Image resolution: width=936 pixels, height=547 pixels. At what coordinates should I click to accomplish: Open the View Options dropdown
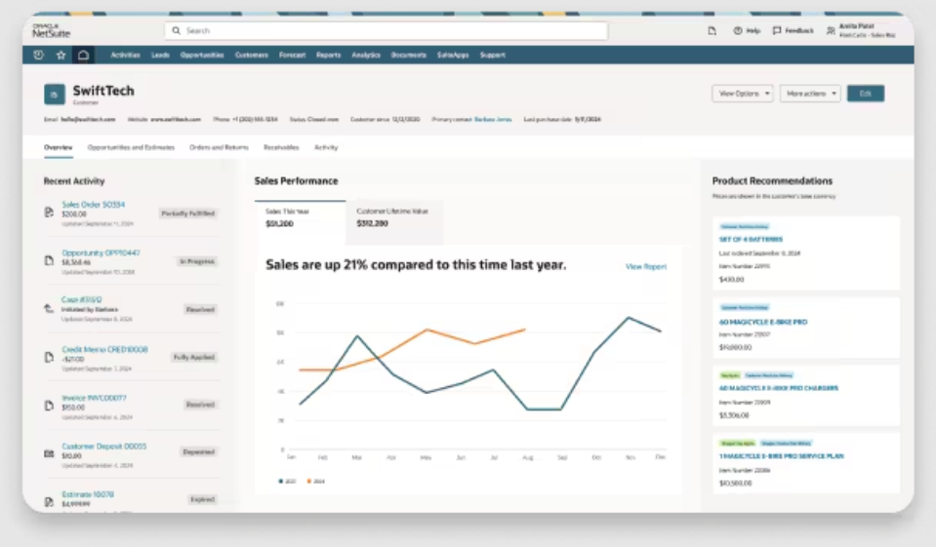click(x=743, y=94)
